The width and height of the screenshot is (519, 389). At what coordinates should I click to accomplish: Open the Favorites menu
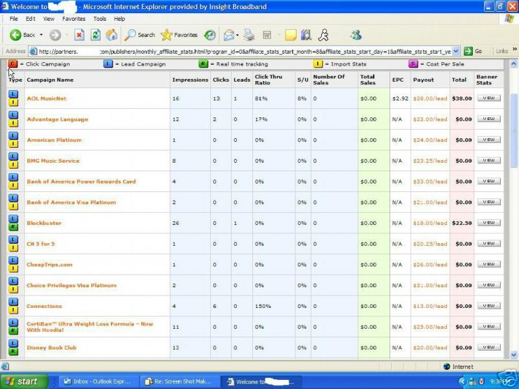pos(74,19)
